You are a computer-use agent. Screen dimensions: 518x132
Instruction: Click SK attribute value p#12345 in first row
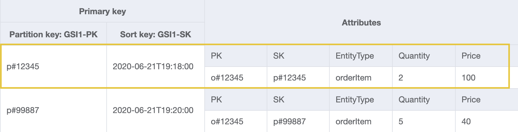(x=289, y=78)
